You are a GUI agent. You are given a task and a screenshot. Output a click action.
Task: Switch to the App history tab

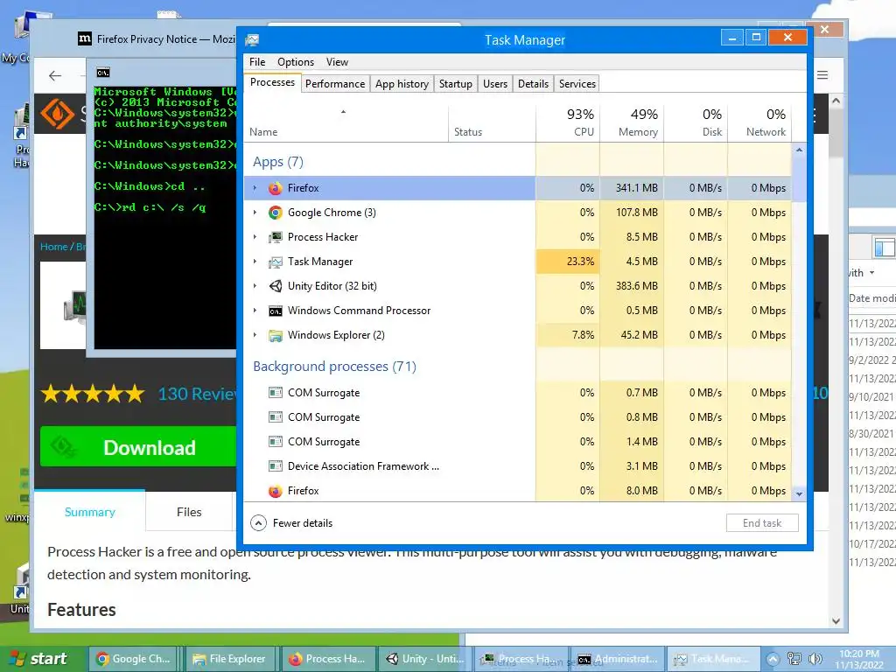tap(402, 84)
